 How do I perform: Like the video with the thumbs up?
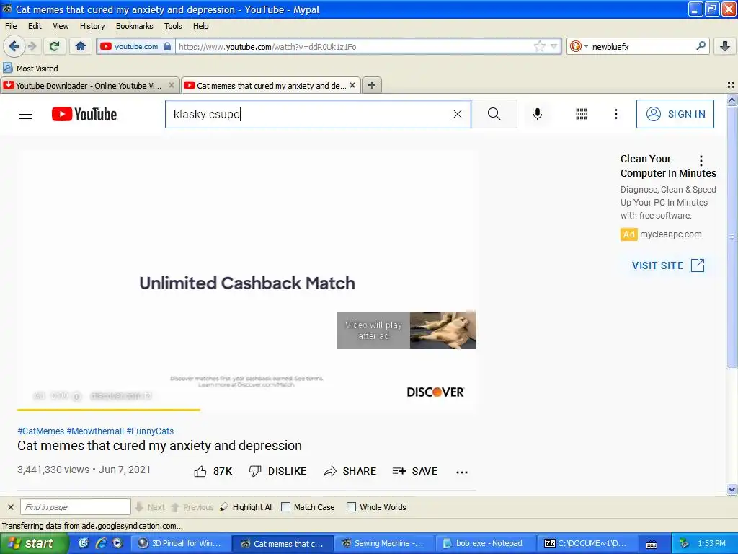point(213,471)
